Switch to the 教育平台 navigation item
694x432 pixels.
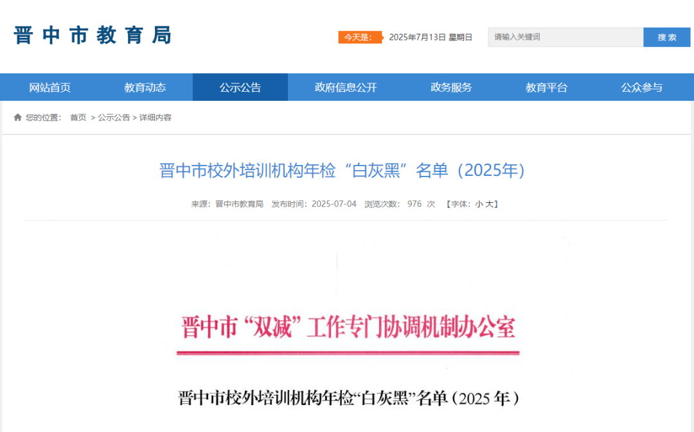tap(547, 87)
